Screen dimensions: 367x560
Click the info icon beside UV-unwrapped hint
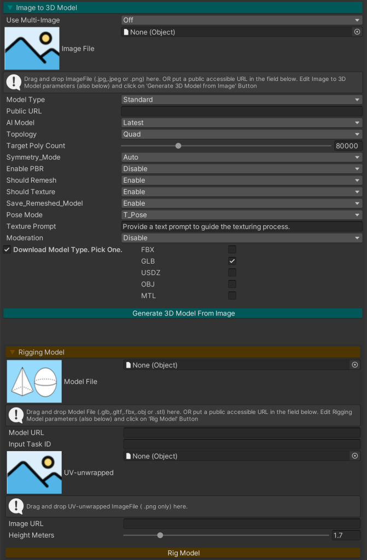click(x=16, y=506)
